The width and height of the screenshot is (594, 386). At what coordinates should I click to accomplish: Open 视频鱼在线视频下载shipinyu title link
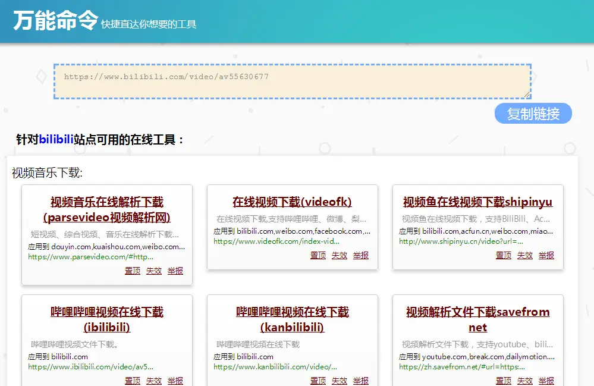pyautogui.click(x=477, y=202)
